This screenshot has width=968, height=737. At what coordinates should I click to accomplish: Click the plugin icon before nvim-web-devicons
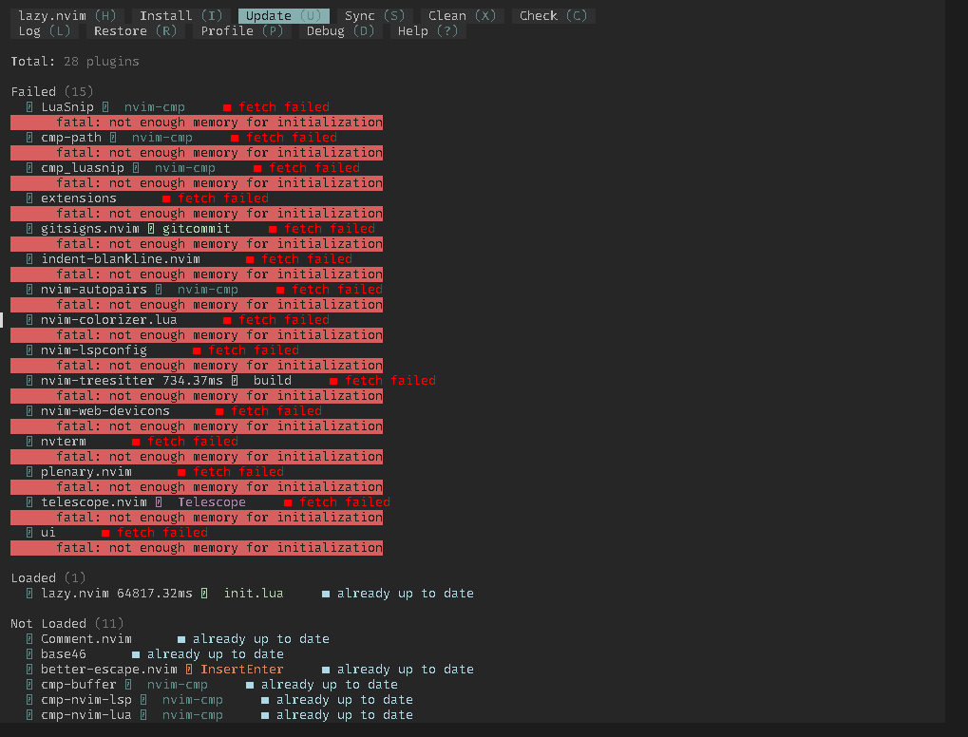28,410
